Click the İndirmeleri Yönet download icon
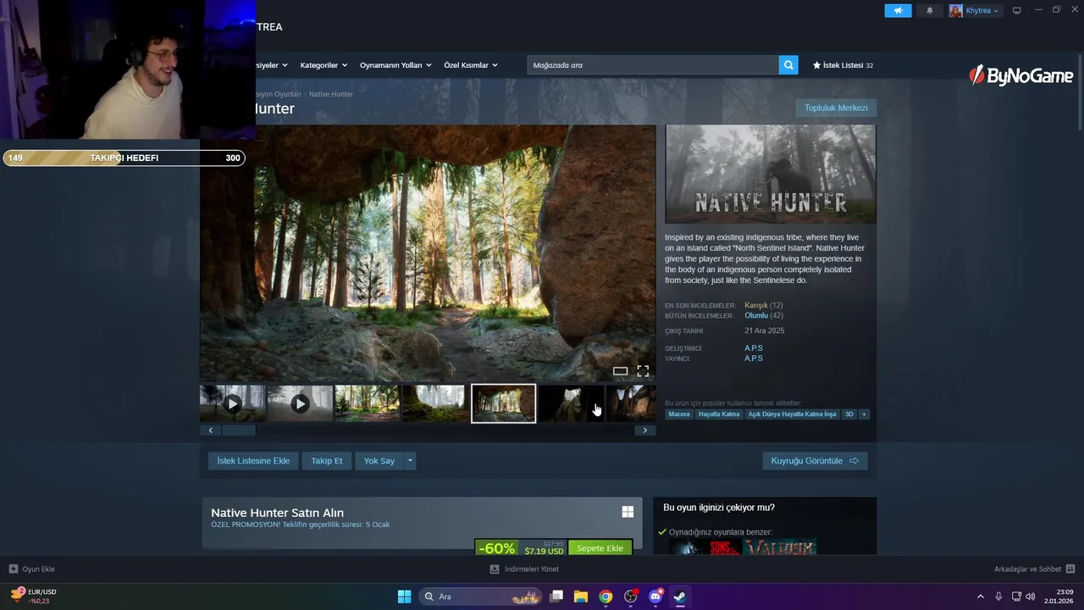This screenshot has height=610, width=1084. [495, 569]
